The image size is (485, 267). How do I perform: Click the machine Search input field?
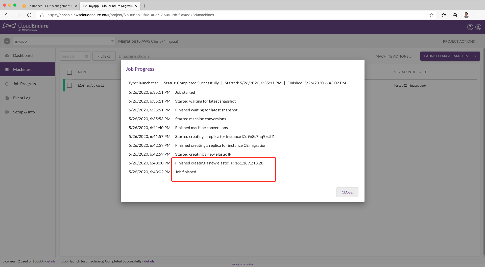point(72,56)
